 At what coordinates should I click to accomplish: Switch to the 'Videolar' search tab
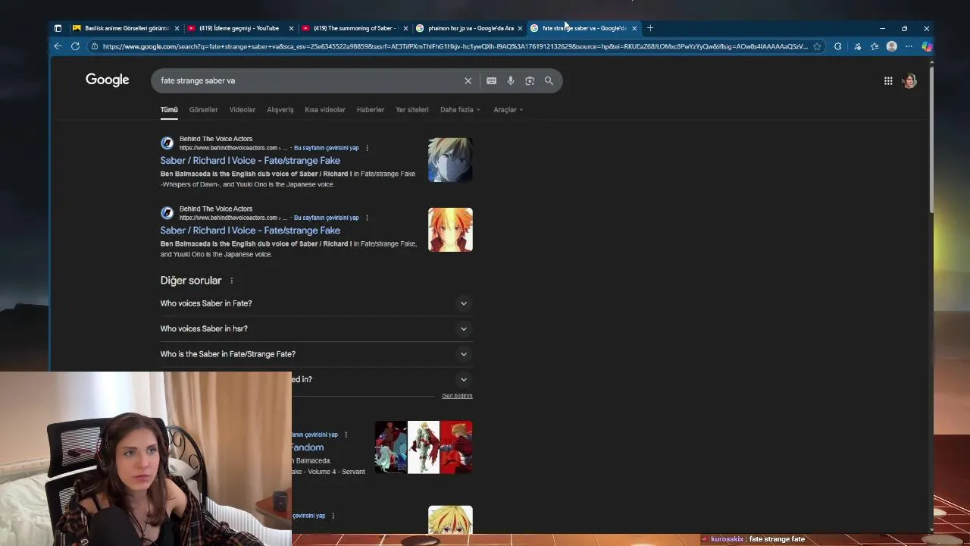click(x=242, y=109)
